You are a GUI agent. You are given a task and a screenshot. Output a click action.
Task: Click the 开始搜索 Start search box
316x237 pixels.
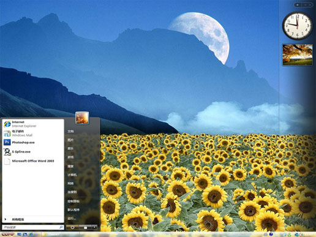coord(32,227)
